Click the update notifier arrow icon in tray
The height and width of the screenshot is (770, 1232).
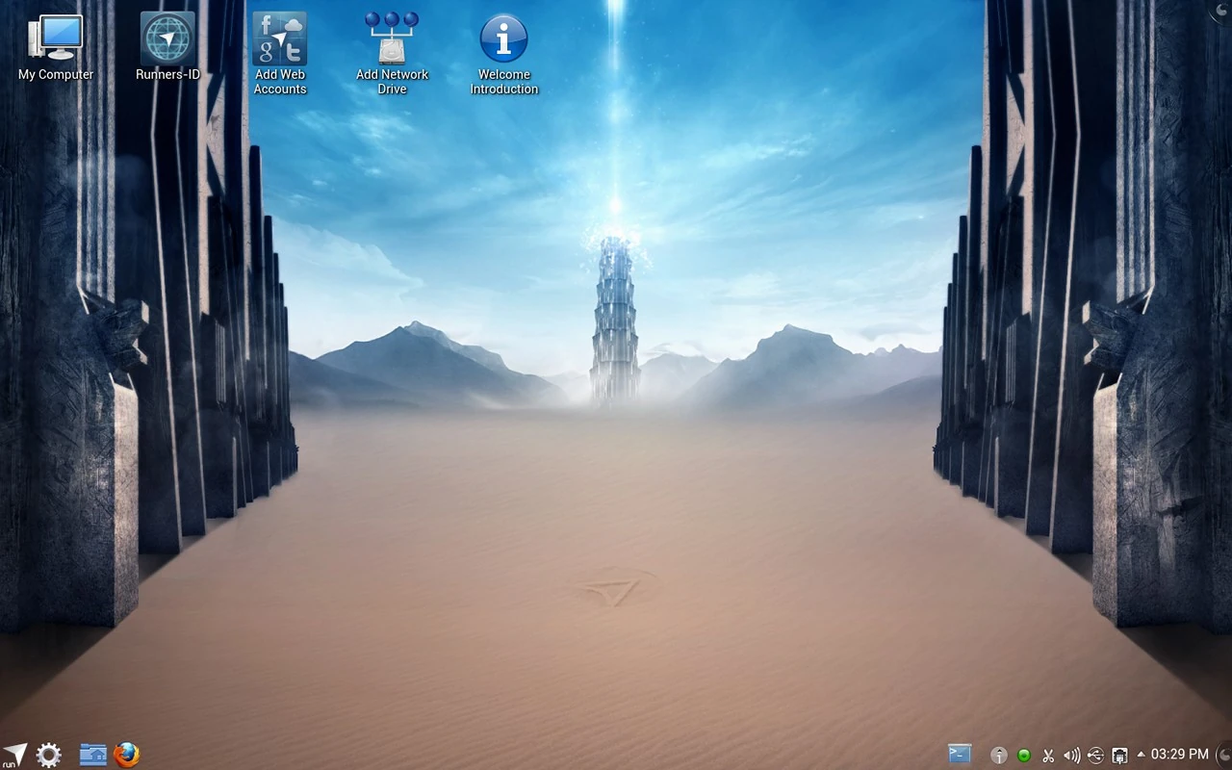click(999, 756)
